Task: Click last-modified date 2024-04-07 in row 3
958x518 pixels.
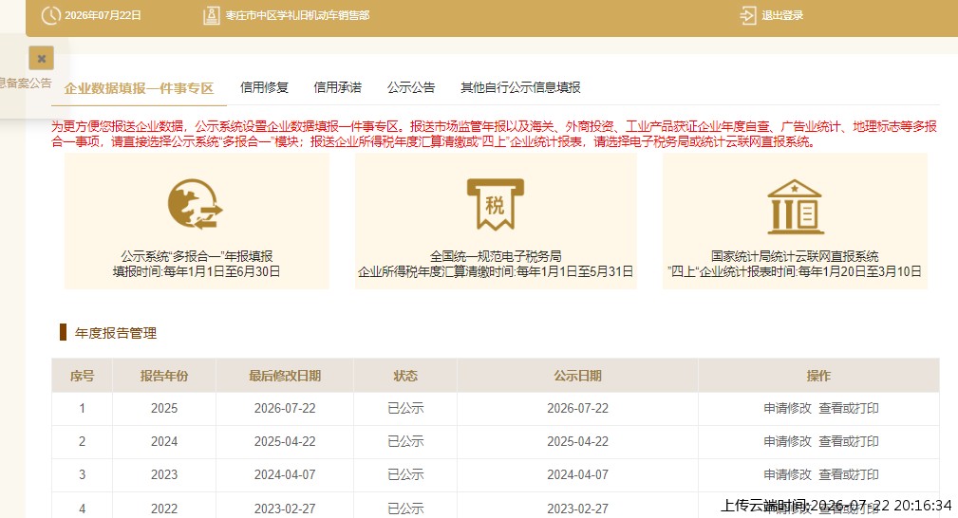Action: pos(285,474)
